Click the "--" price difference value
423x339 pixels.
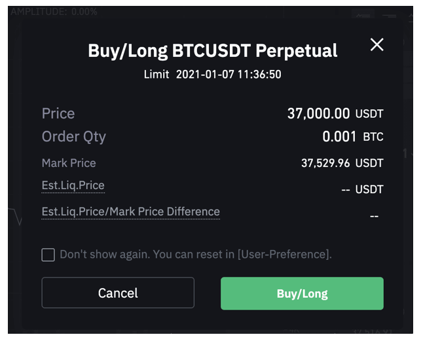pyautogui.click(x=374, y=215)
